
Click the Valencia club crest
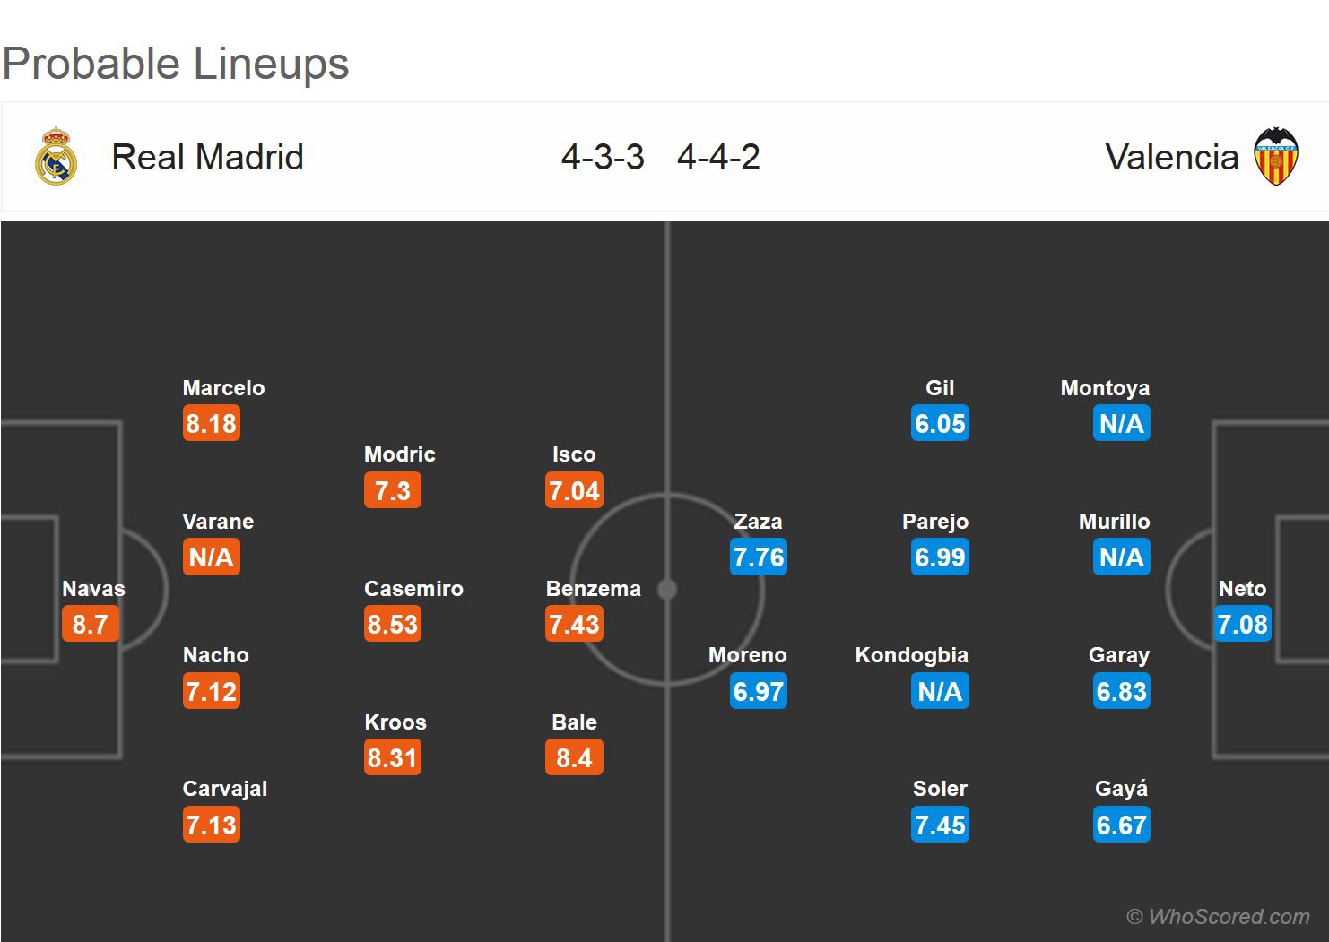tap(1275, 157)
